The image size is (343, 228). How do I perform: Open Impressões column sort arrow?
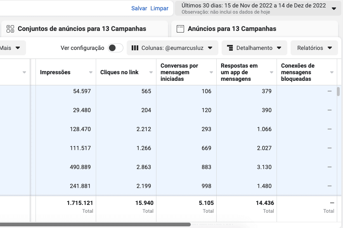pyautogui.click(x=91, y=72)
